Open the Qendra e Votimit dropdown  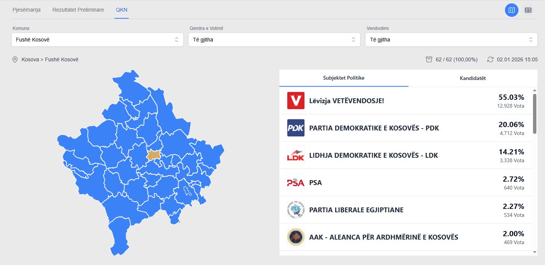274,40
